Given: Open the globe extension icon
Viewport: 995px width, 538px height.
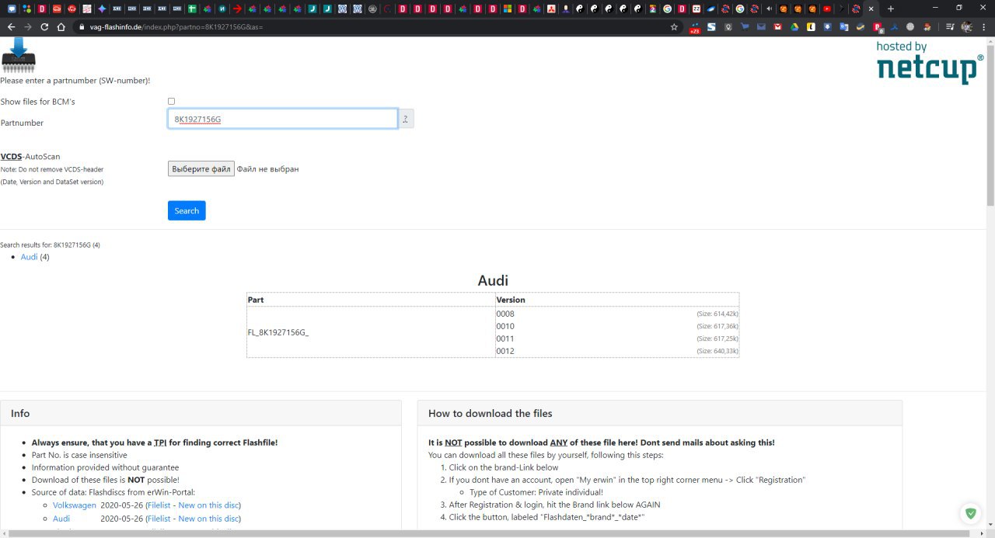Looking at the screenshot, I should pos(910,26).
